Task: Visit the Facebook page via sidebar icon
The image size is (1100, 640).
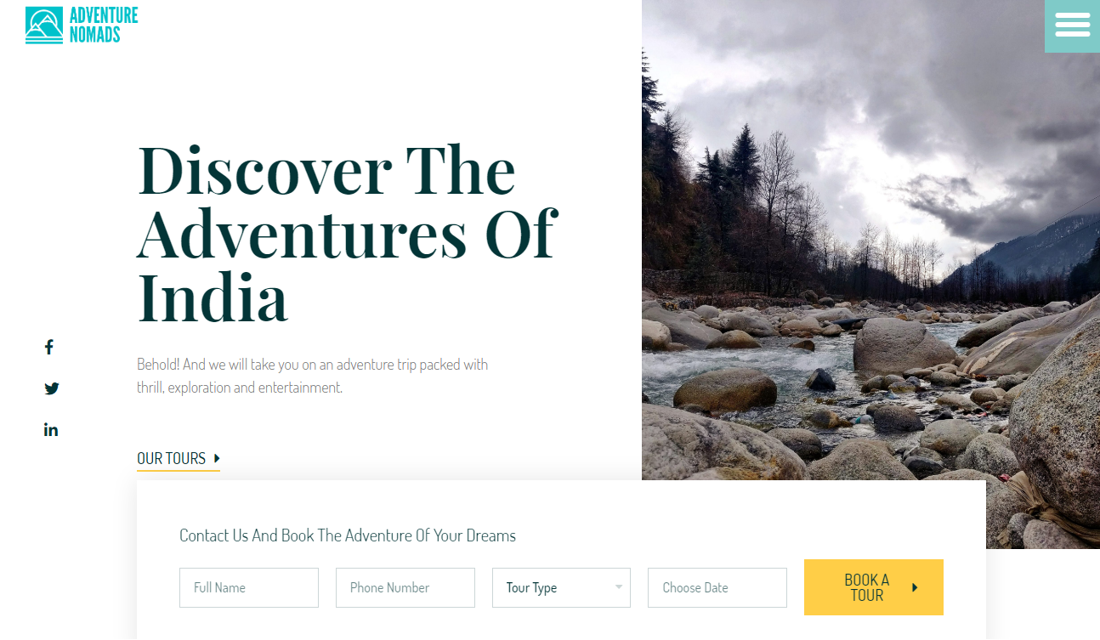Action: (x=49, y=347)
